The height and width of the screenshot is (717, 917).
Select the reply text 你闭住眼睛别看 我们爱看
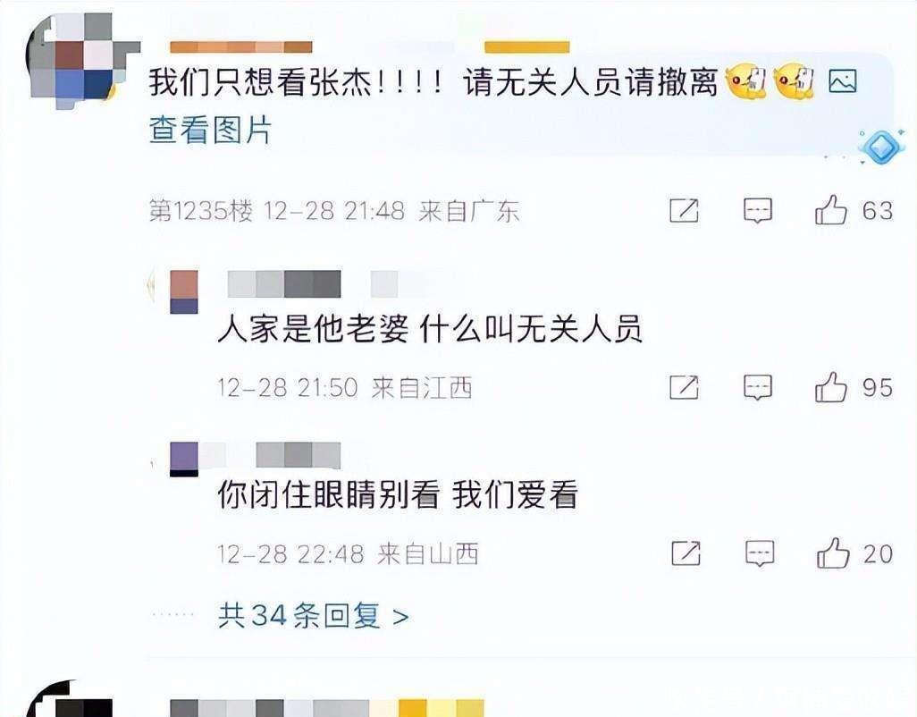pyautogui.click(x=399, y=495)
